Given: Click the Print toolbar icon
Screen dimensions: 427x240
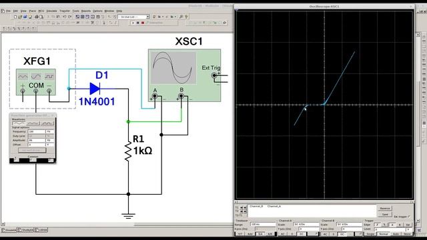Looking at the screenshot, I should tap(37, 17).
